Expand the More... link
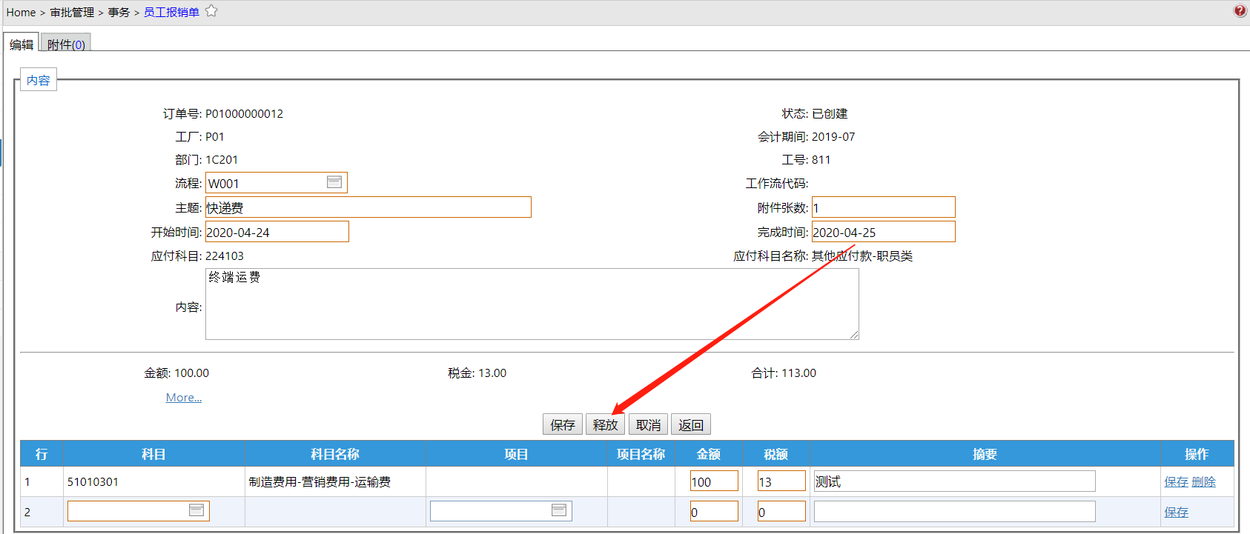 tap(184, 398)
